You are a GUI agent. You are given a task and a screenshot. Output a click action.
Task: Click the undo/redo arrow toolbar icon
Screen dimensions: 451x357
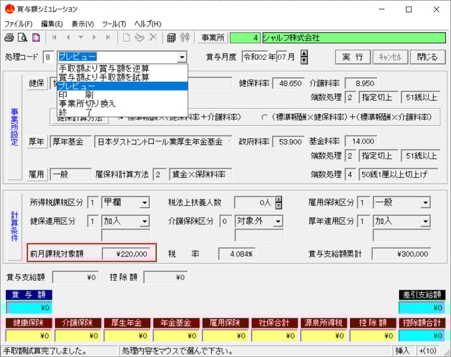tap(140, 37)
